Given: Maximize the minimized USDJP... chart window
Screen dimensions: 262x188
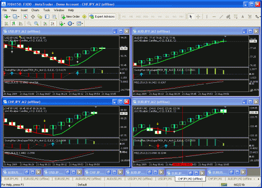Looking at the screenshot, I should (73, 172).
